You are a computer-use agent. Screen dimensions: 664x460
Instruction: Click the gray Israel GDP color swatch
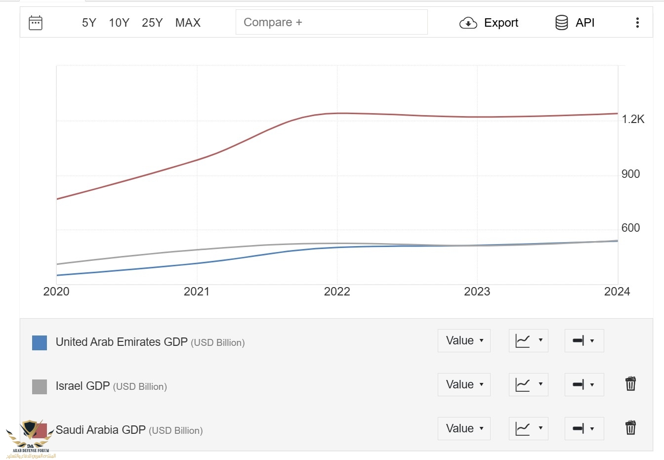40,386
